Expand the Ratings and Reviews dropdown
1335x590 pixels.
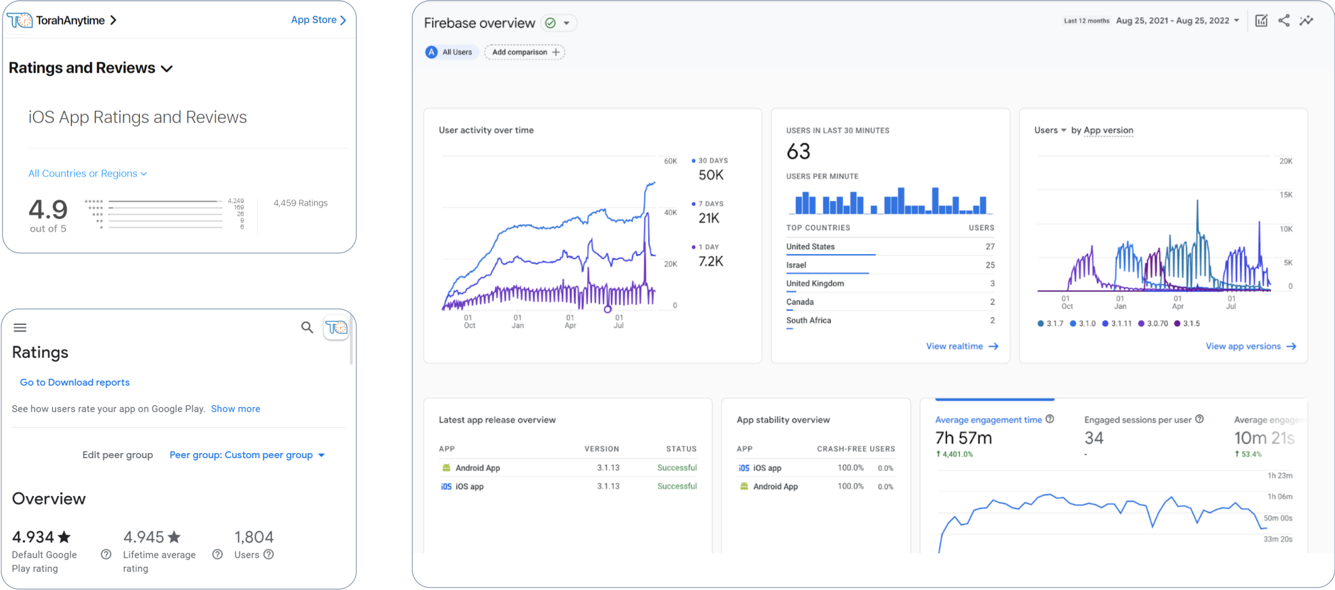pyautogui.click(x=167, y=69)
